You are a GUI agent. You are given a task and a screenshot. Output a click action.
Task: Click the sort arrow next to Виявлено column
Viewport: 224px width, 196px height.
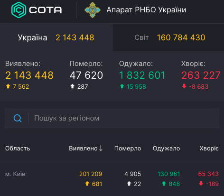(x=101, y=148)
